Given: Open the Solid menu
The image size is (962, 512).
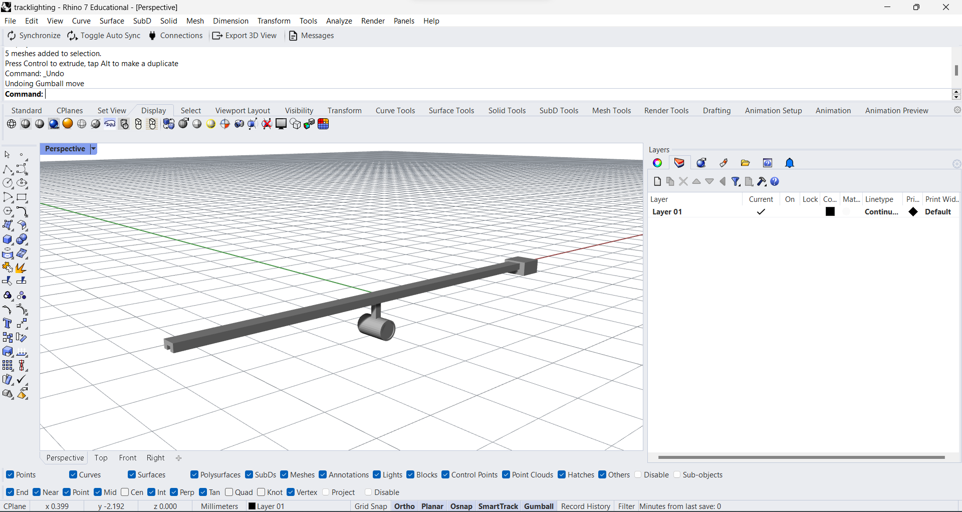Looking at the screenshot, I should click(168, 21).
